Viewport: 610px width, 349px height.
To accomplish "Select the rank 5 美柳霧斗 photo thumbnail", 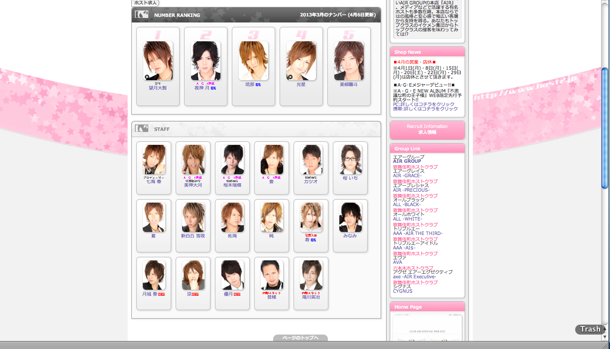I will [x=349, y=61].
